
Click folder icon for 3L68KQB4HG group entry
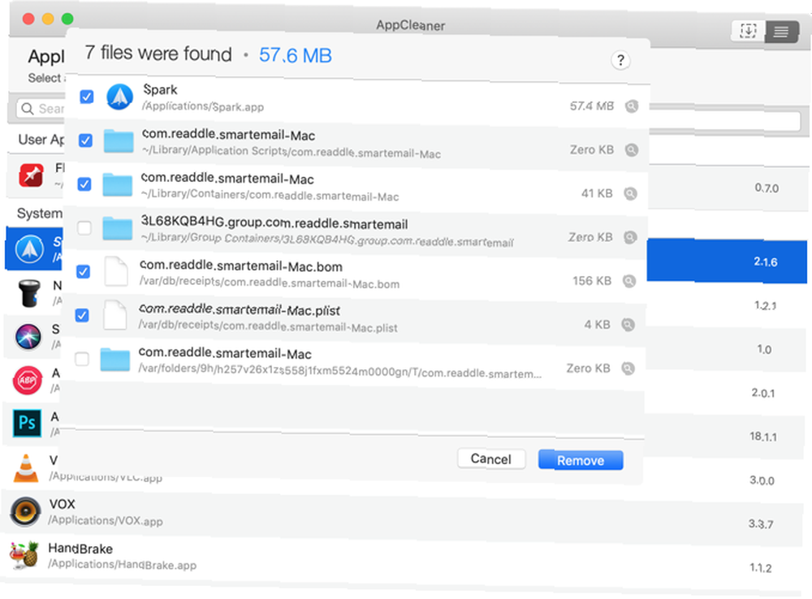tap(117, 228)
